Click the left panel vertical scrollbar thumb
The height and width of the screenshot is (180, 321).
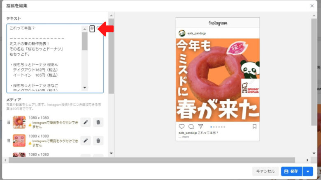click(x=111, y=56)
